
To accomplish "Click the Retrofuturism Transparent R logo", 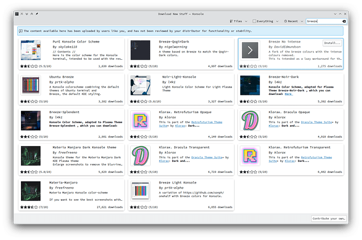I will click(x=250, y=156).
